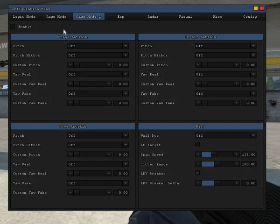Switch to the Visual tab

pyautogui.click(x=185, y=17)
